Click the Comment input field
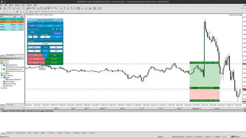Image resolution: width=246 pixels, height=138 pixels. click(45, 44)
